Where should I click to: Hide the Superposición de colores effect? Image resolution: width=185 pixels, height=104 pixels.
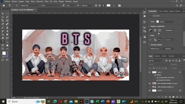pos(157,78)
